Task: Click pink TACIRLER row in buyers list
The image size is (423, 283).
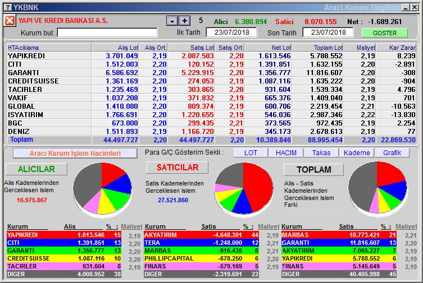Action: 64,266
